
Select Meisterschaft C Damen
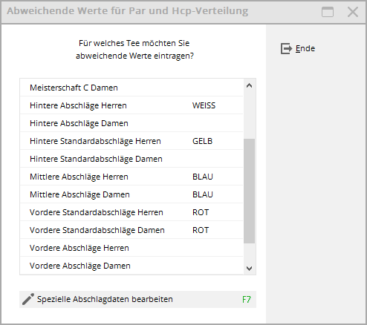(131, 88)
